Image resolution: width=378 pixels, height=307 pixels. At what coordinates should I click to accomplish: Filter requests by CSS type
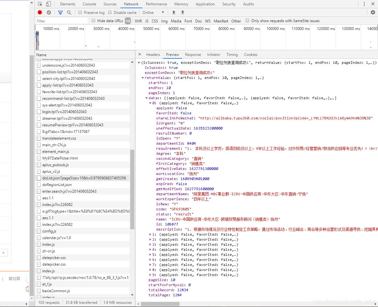click(155, 21)
